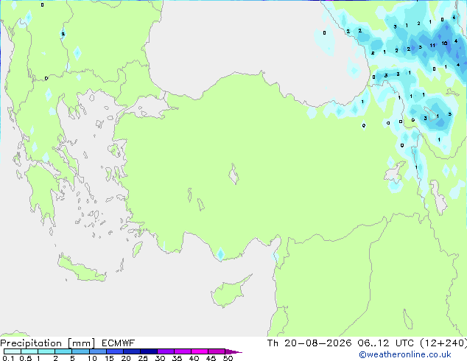
Task: Click the weatheronline.co.uk copyright link
Action: point(405,354)
